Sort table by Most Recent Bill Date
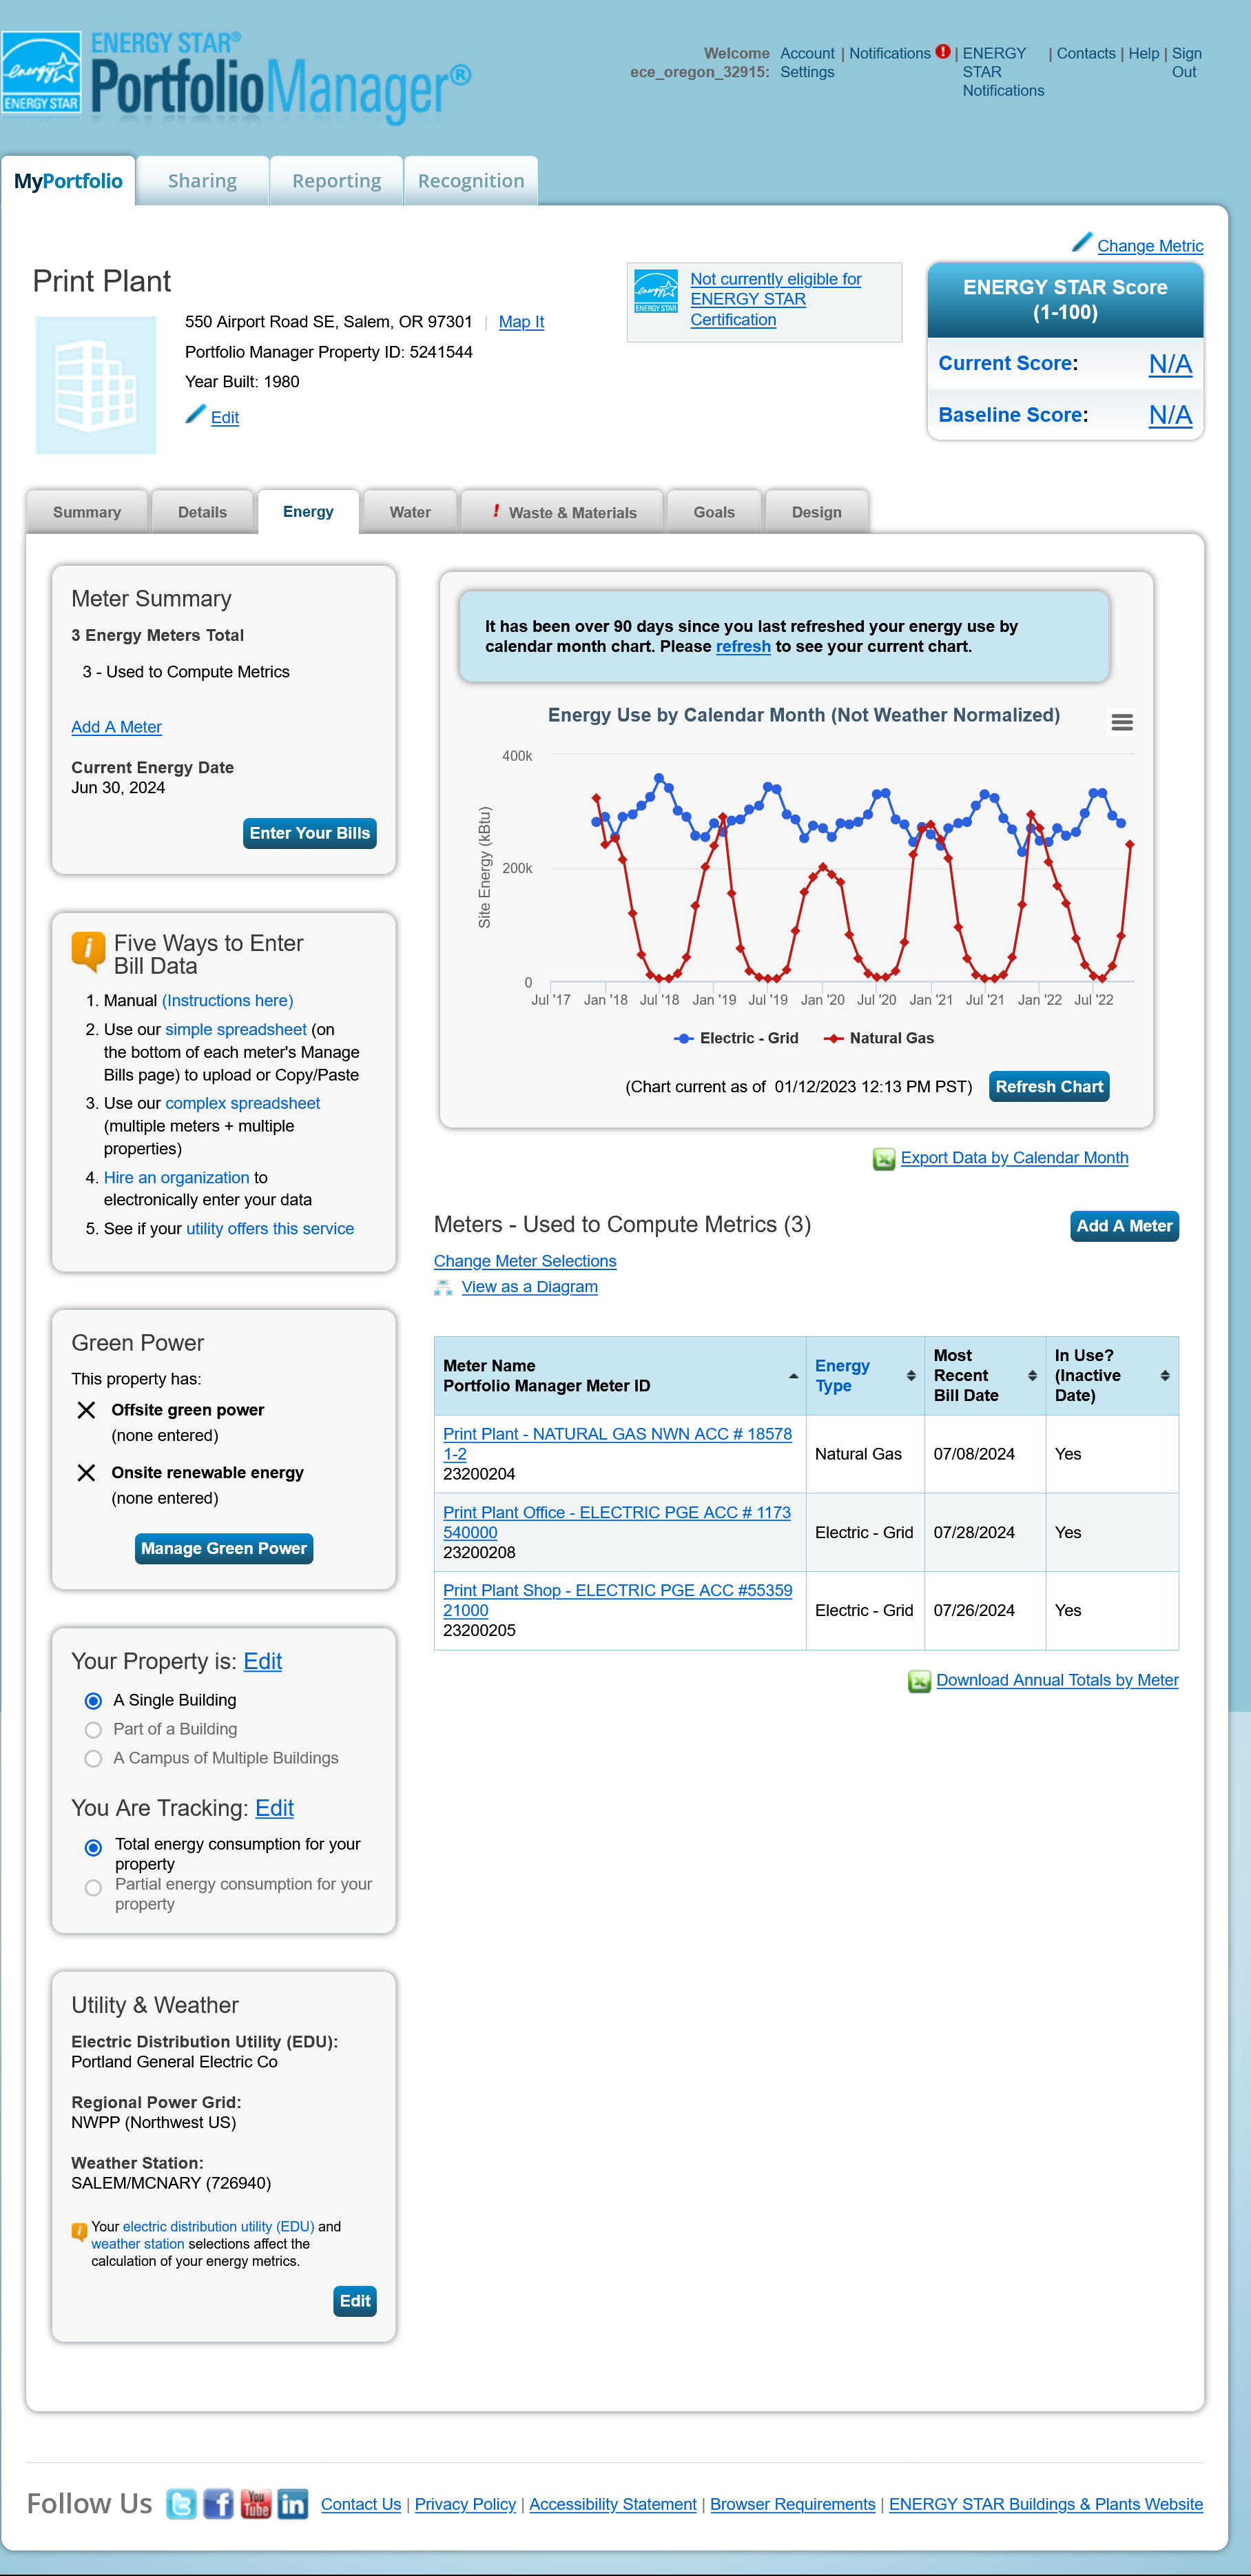The image size is (1251, 2576). pyautogui.click(x=985, y=1376)
